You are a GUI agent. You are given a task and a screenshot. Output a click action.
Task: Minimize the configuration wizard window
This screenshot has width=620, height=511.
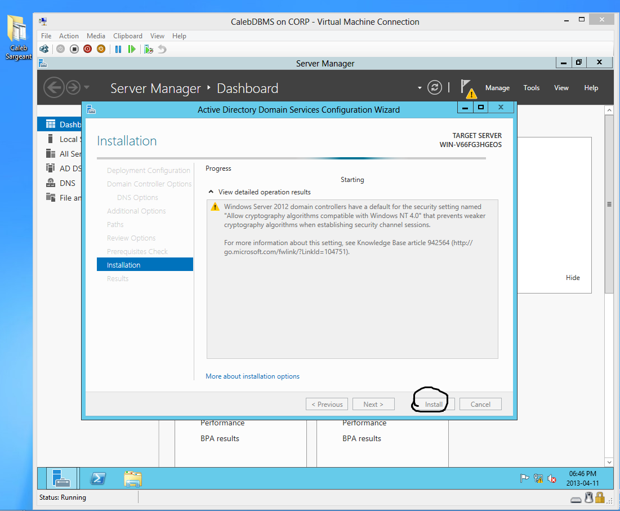[465, 108]
